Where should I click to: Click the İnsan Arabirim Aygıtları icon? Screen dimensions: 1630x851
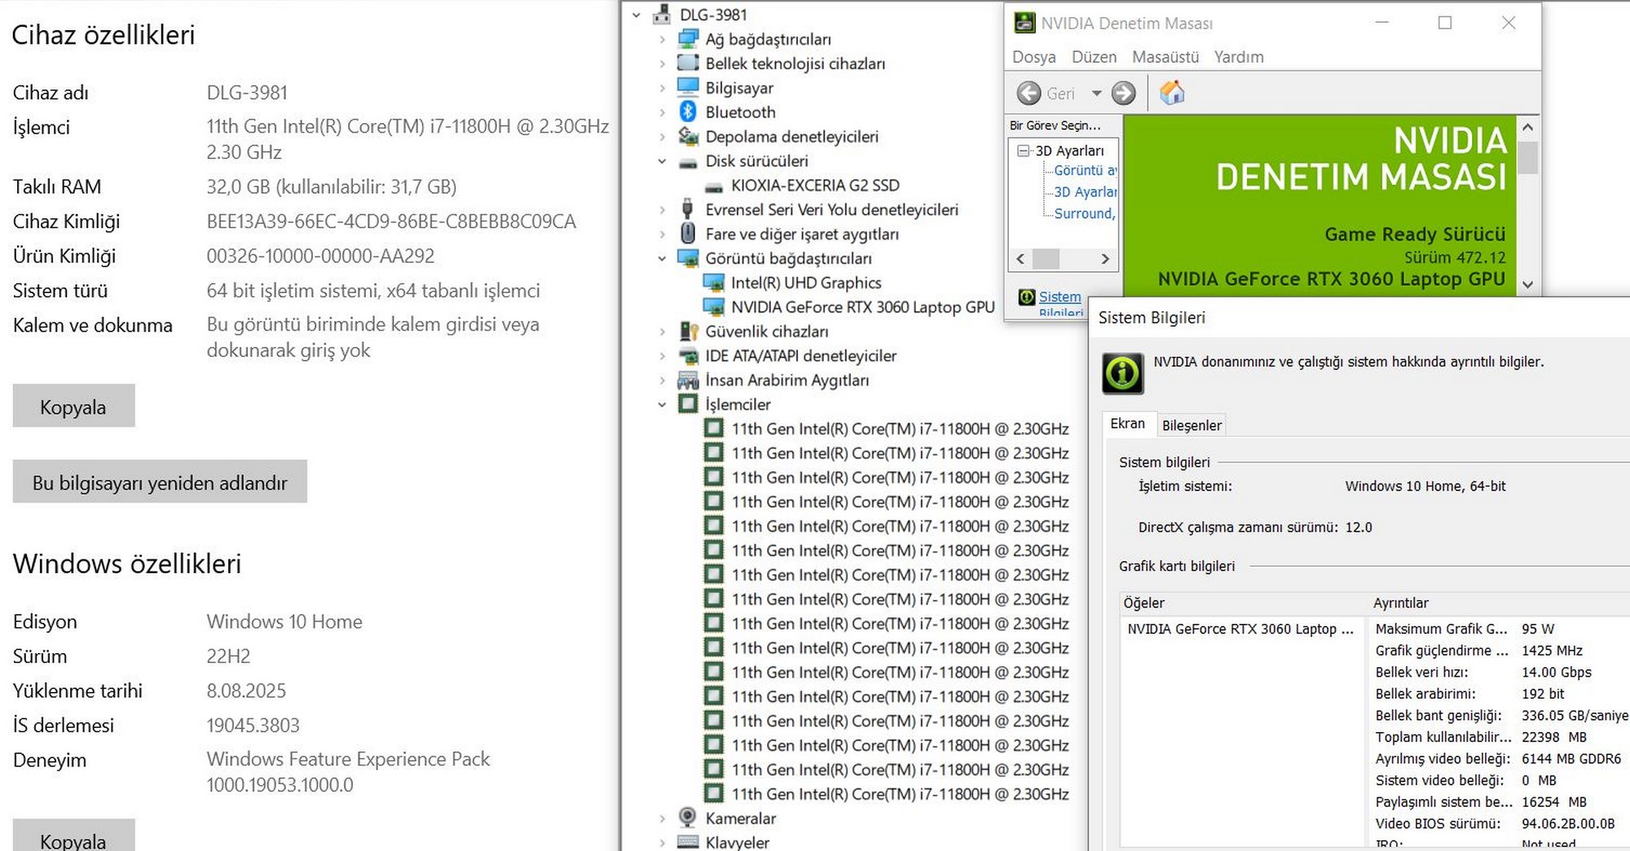pyautogui.click(x=688, y=380)
